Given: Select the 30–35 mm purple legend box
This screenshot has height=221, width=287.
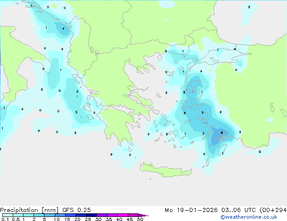Looking at the screenshot, I should 102,215.
